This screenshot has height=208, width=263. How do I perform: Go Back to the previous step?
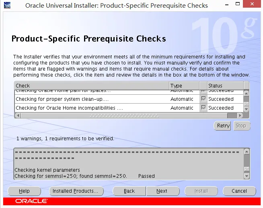pos(129,191)
